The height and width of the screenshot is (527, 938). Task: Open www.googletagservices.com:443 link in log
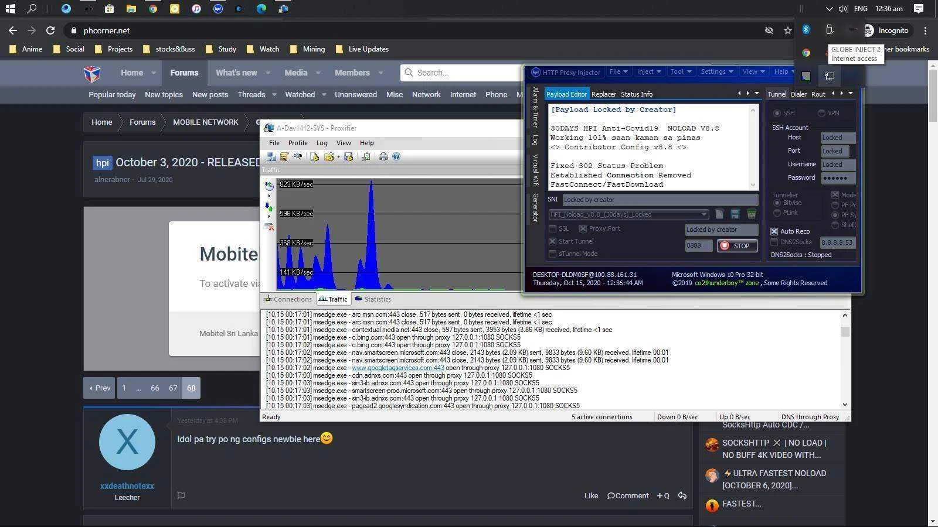[398, 368]
